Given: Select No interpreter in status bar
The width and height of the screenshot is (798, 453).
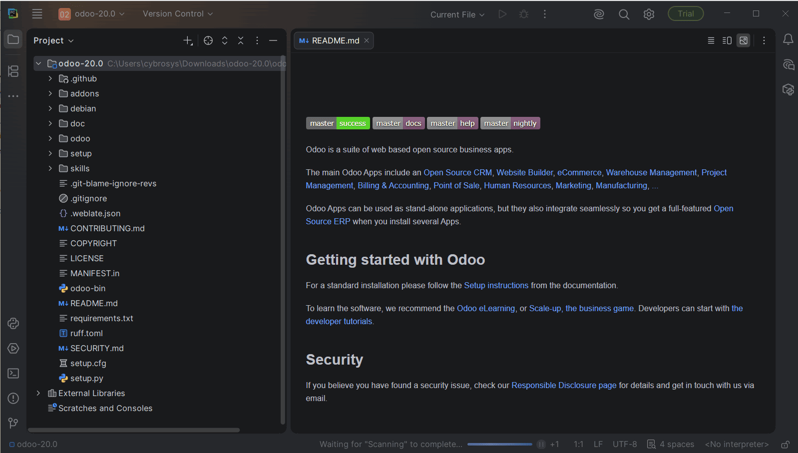Looking at the screenshot, I should click(x=737, y=444).
